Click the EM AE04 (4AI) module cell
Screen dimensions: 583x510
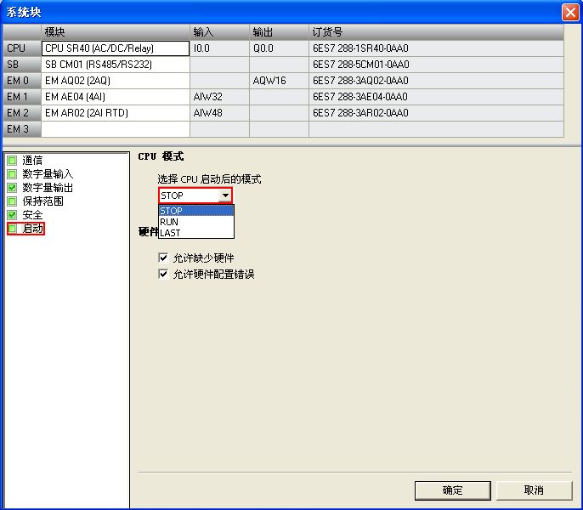116,97
